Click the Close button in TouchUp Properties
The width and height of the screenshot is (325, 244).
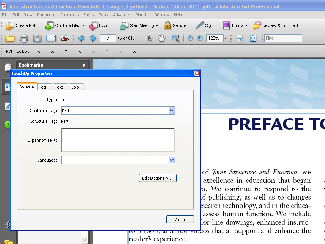[180, 220]
